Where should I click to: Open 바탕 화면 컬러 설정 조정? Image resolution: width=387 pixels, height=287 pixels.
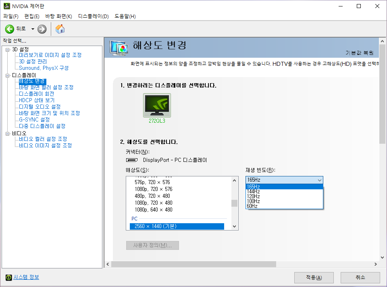coord(46,87)
